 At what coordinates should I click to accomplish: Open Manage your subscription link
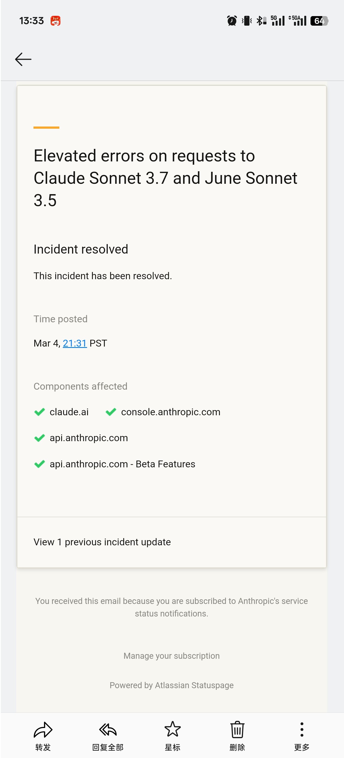pos(171,656)
